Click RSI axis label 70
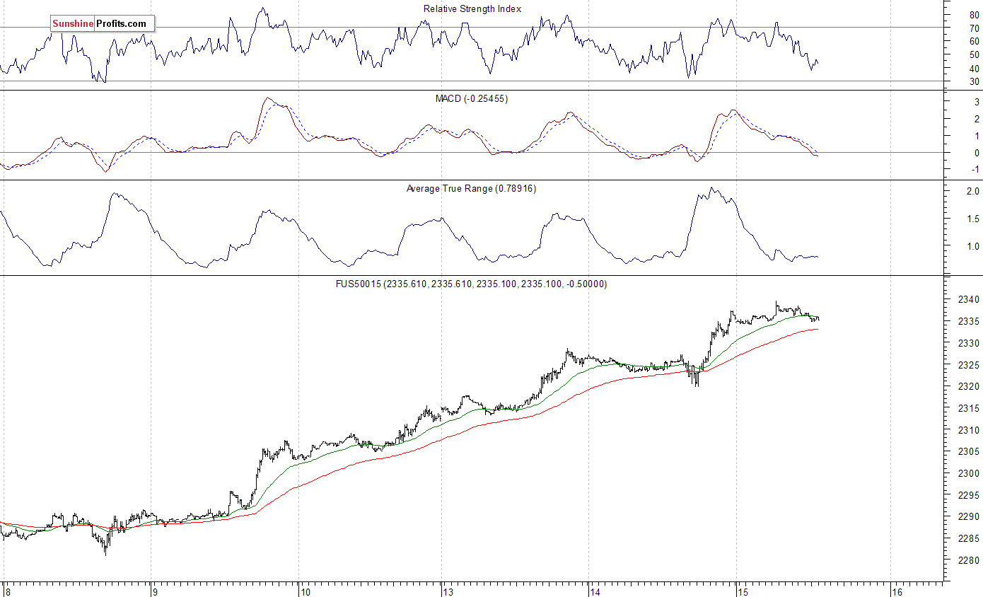The image size is (983, 597). (x=975, y=28)
